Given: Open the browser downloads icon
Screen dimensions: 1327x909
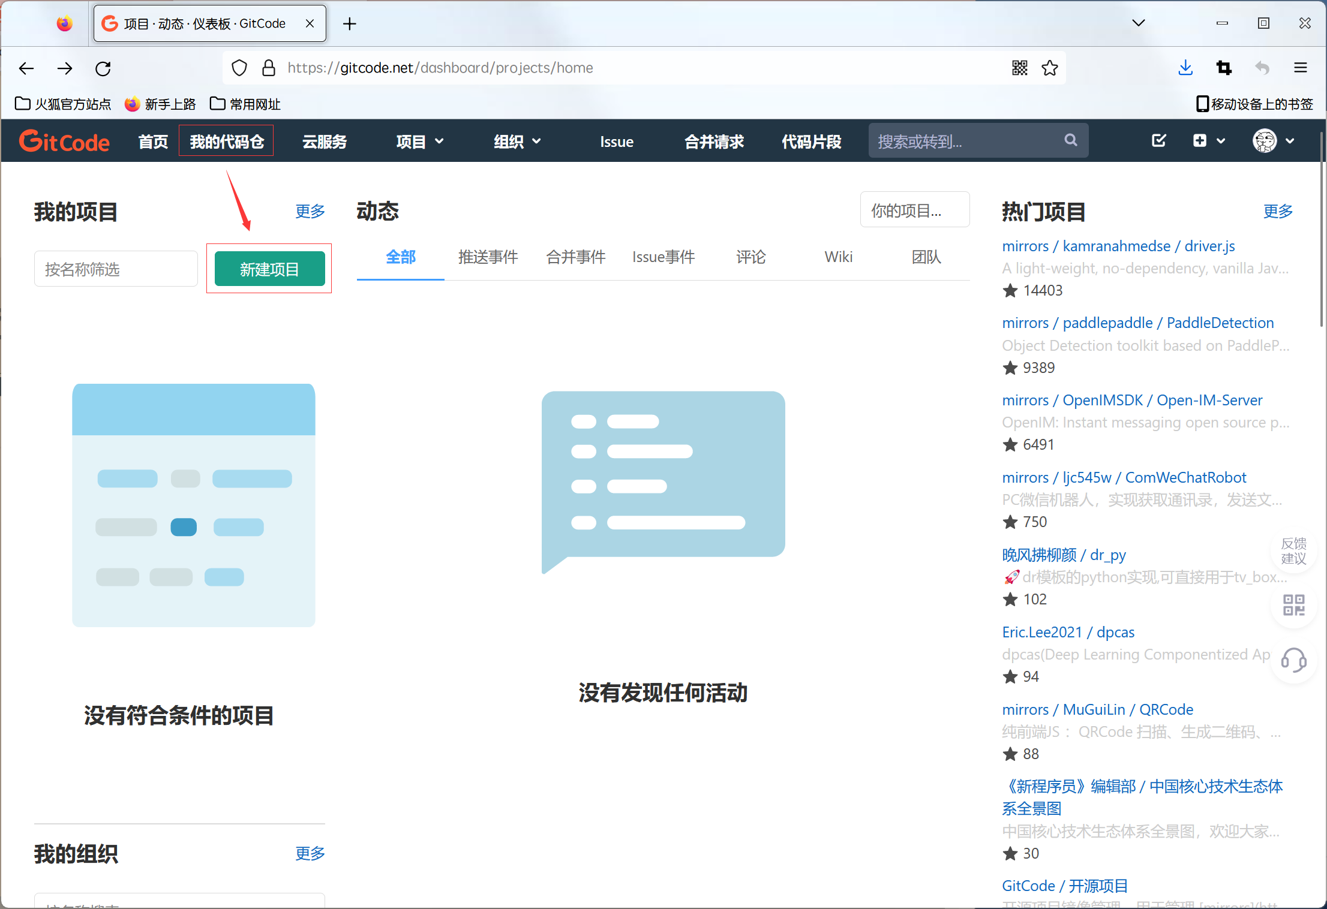Looking at the screenshot, I should 1185,68.
